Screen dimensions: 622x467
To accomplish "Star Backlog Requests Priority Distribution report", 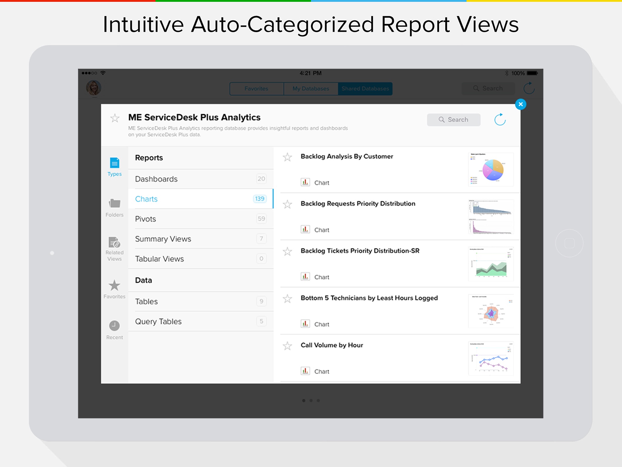I will point(287,204).
